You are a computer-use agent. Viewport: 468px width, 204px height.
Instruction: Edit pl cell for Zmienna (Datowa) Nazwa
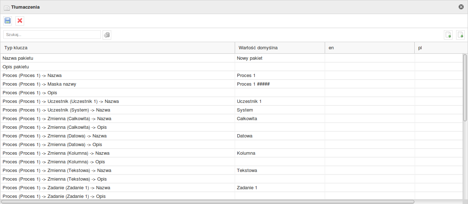point(439,136)
